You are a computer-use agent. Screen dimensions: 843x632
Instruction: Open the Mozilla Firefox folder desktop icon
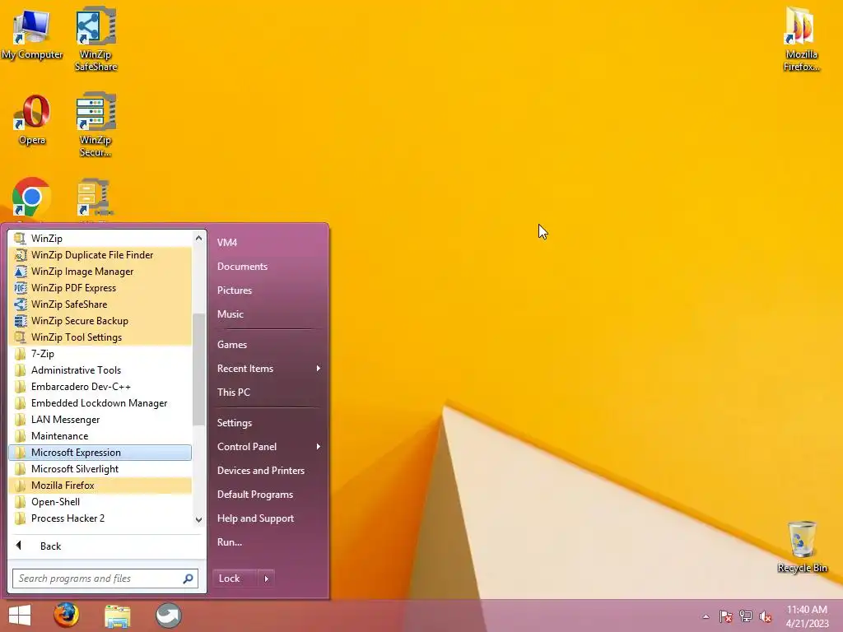[x=802, y=39]
